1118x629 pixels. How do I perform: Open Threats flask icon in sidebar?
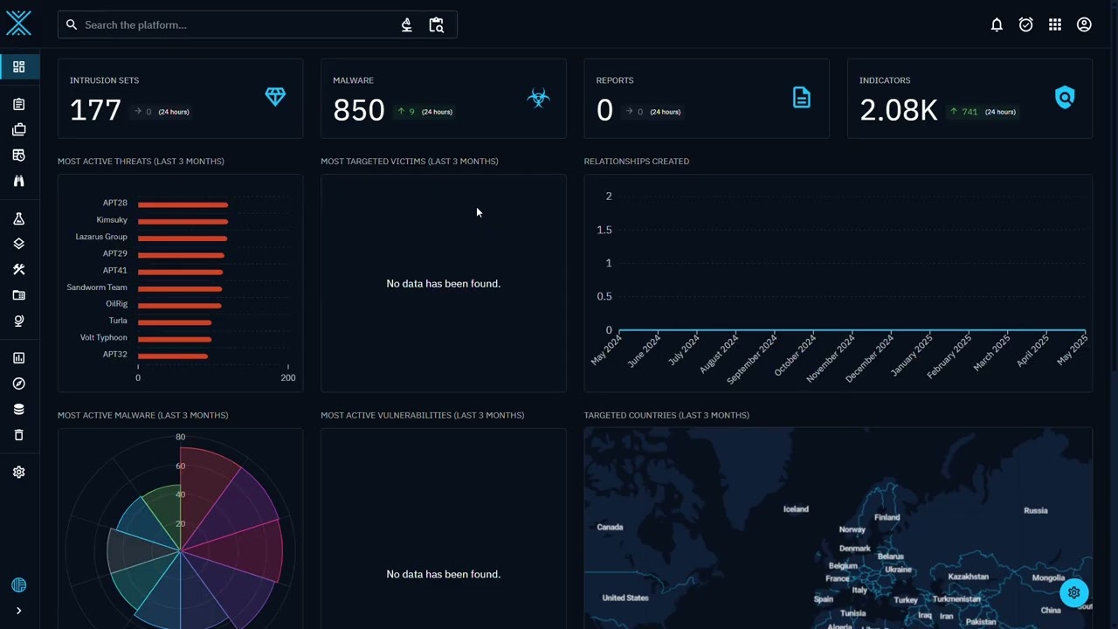tap(18, 219)
